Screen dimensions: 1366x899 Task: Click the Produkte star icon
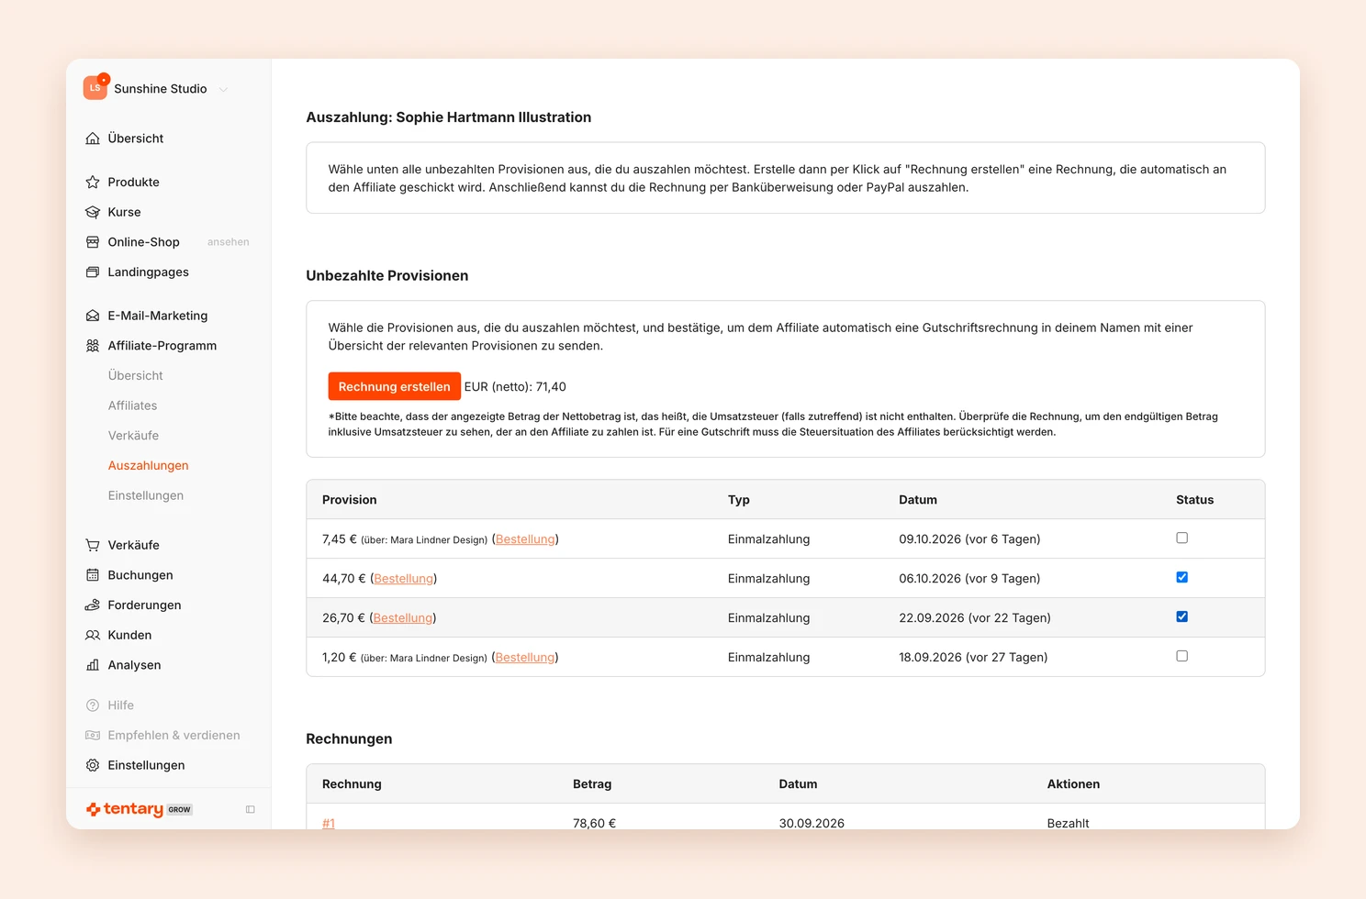(93, 183)
